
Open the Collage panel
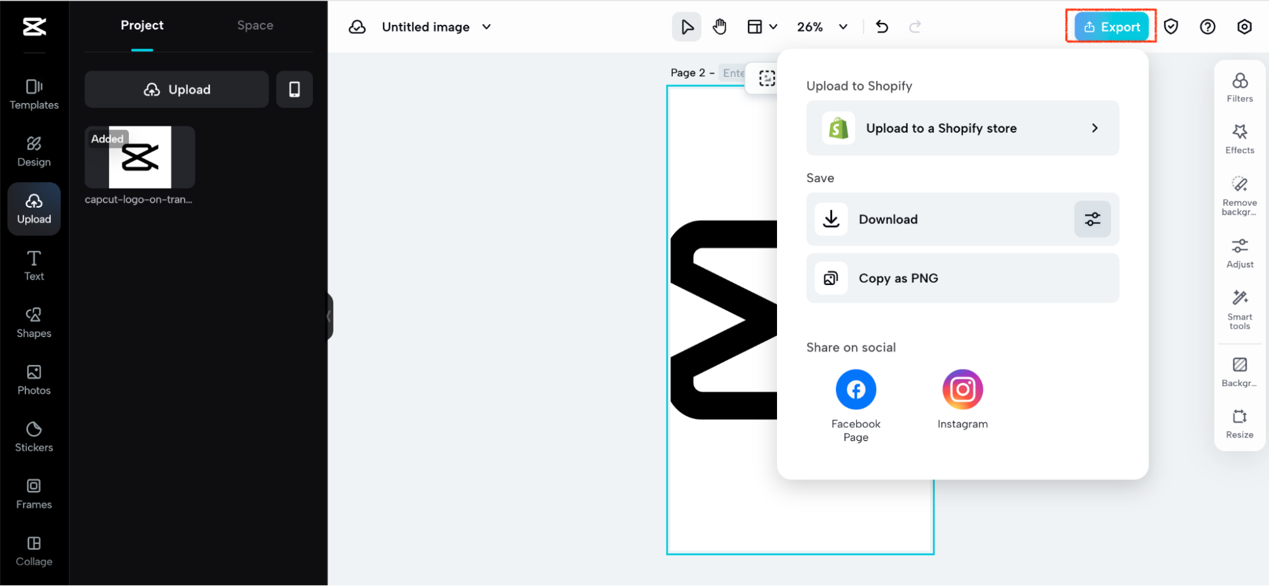coord(34,551)
